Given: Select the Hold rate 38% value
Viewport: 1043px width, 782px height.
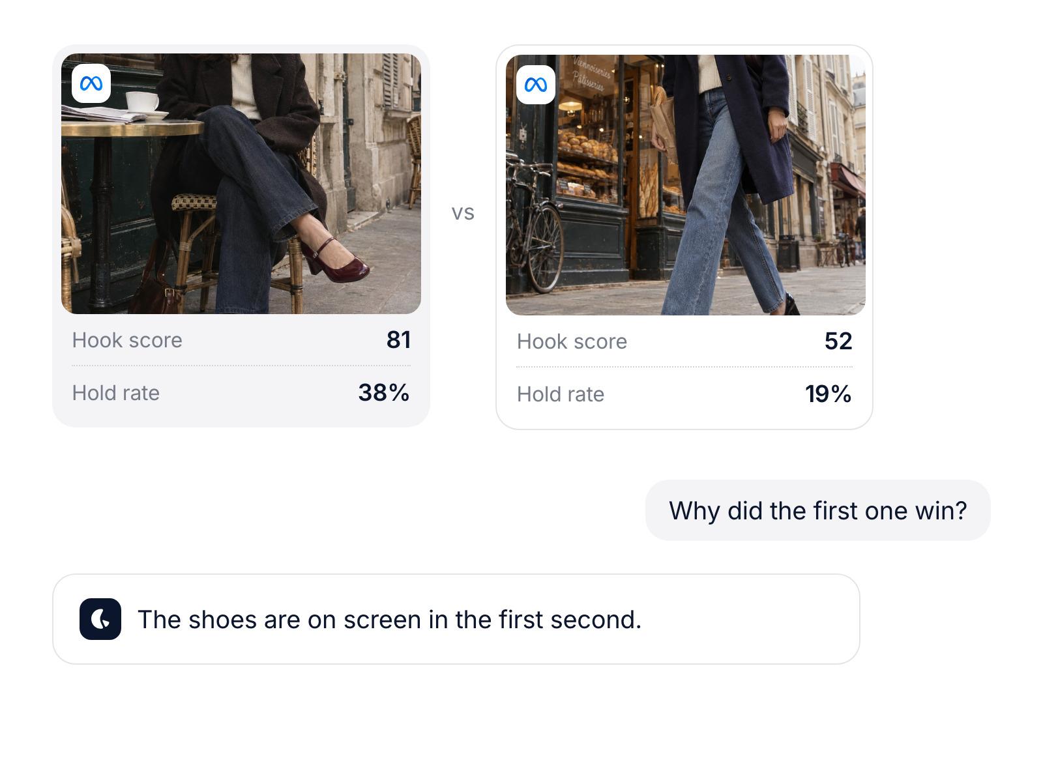Looking at the screenshot, I should (x=384, y=392).
